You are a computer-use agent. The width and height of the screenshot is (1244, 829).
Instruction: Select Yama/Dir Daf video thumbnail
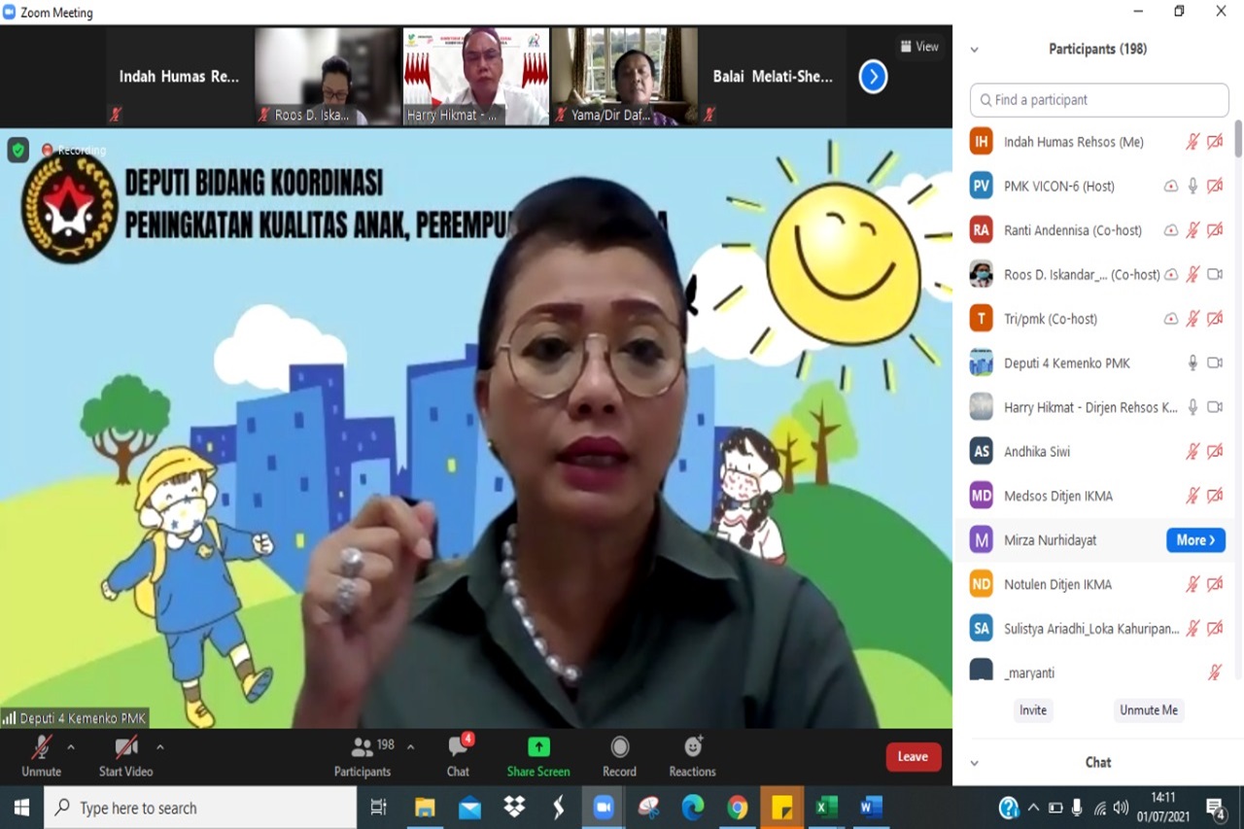[x=624, y=76]
